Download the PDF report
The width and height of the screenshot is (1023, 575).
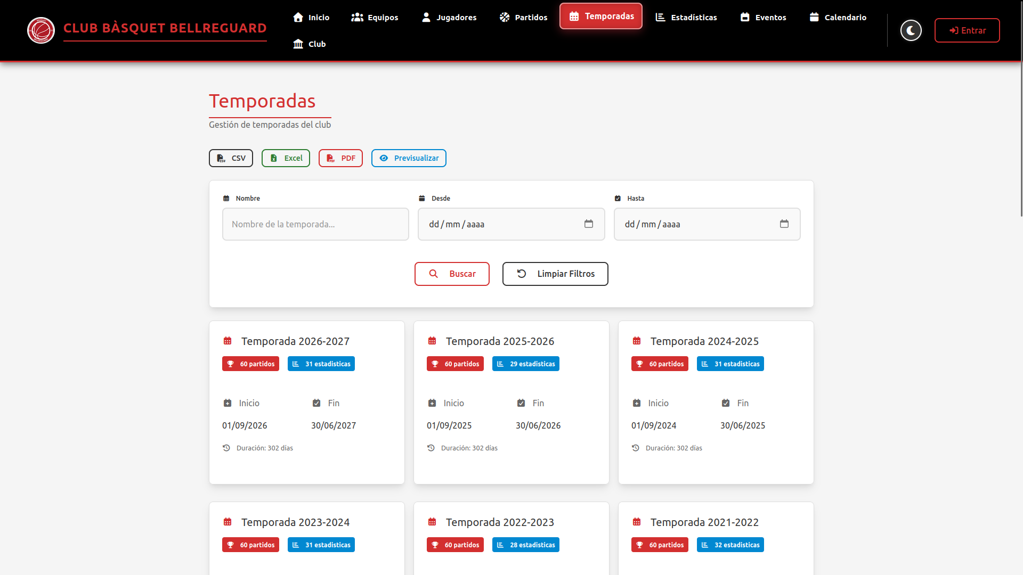coord(340,158)
